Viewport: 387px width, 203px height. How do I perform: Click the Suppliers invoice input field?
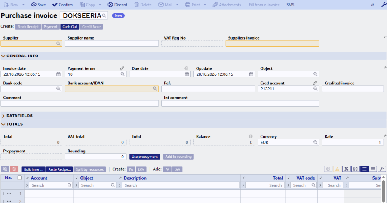pyautogui.click(x=273, y=44)
